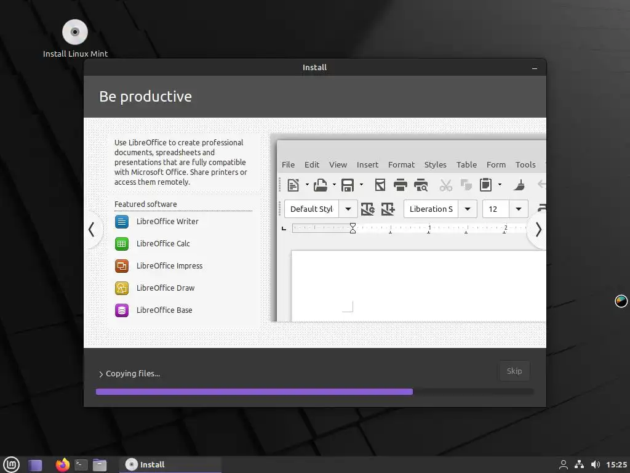Advance to the next slideshow slide
This screenshot has height=473, width=630.
click(538, 230)
